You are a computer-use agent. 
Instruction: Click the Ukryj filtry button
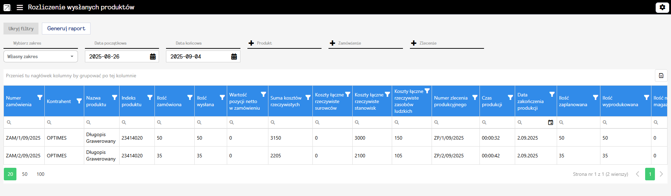(x=21, y=29)
